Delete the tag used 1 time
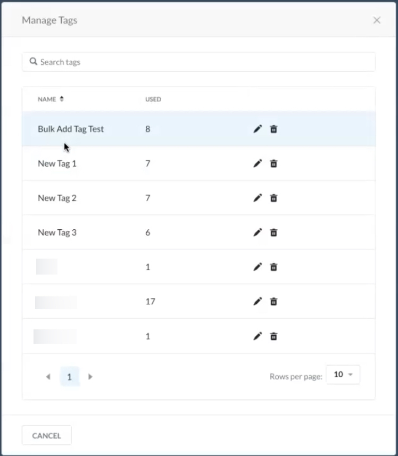Image resolution: width=398 pixels, height=456 pixels. (x=273, y=267)
